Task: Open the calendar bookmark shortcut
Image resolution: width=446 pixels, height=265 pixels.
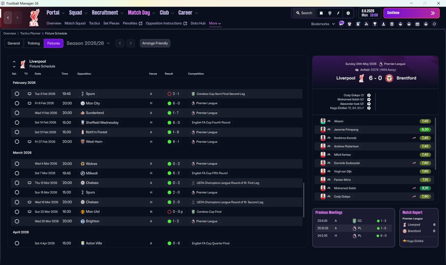Action: 417,24
